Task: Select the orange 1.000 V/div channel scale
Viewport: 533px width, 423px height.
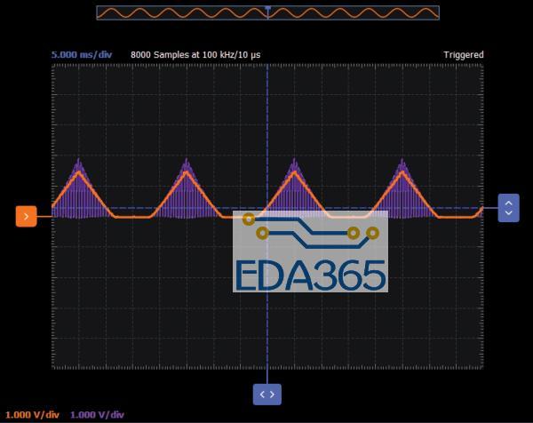Action: point(32,415)
